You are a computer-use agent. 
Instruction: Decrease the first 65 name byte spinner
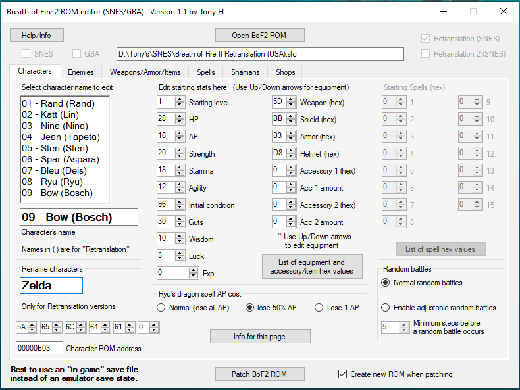coord(57,330)
